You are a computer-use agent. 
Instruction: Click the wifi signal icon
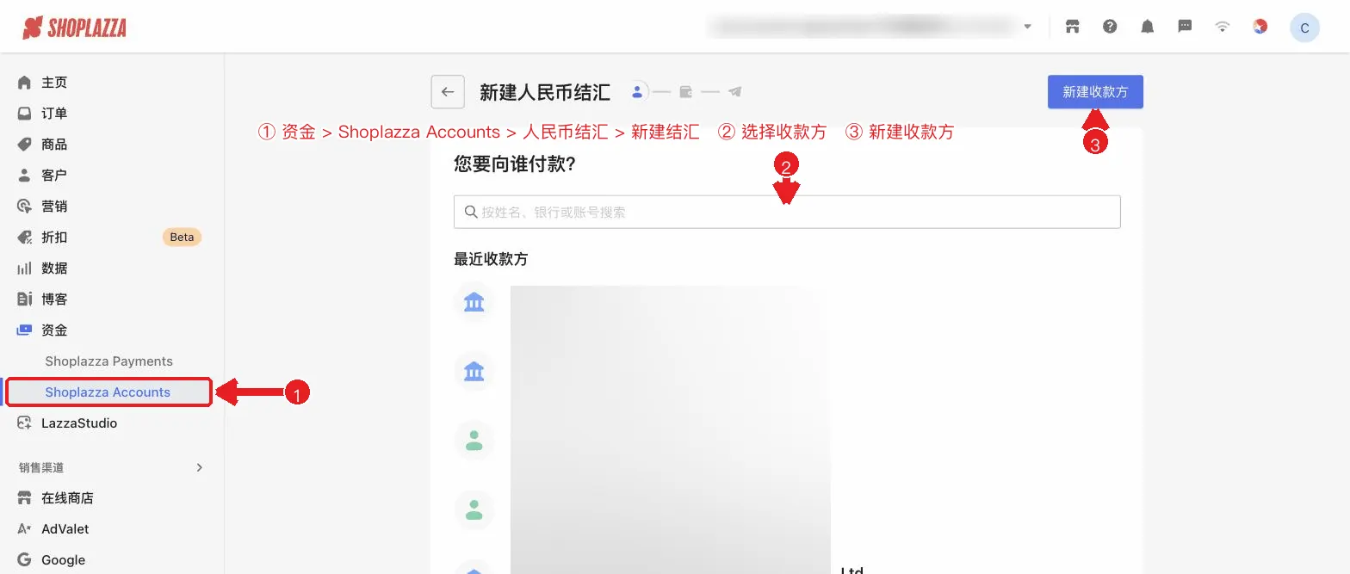[1222, 27]
